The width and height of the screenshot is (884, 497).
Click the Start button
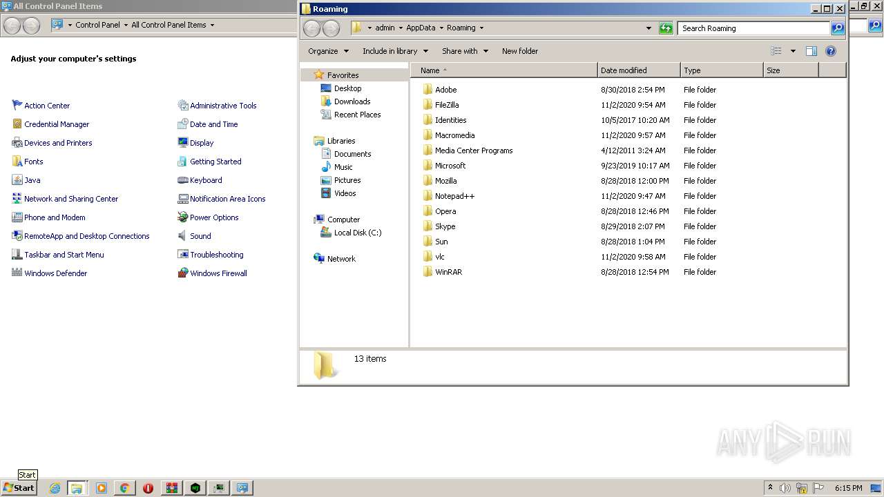coord(19,488)
